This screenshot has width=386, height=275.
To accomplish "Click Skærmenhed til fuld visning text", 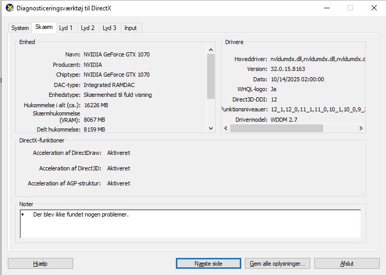I will (118, 95).
